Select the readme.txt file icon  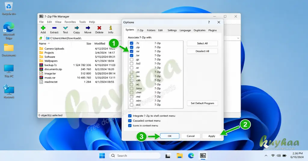pos(41,82)
